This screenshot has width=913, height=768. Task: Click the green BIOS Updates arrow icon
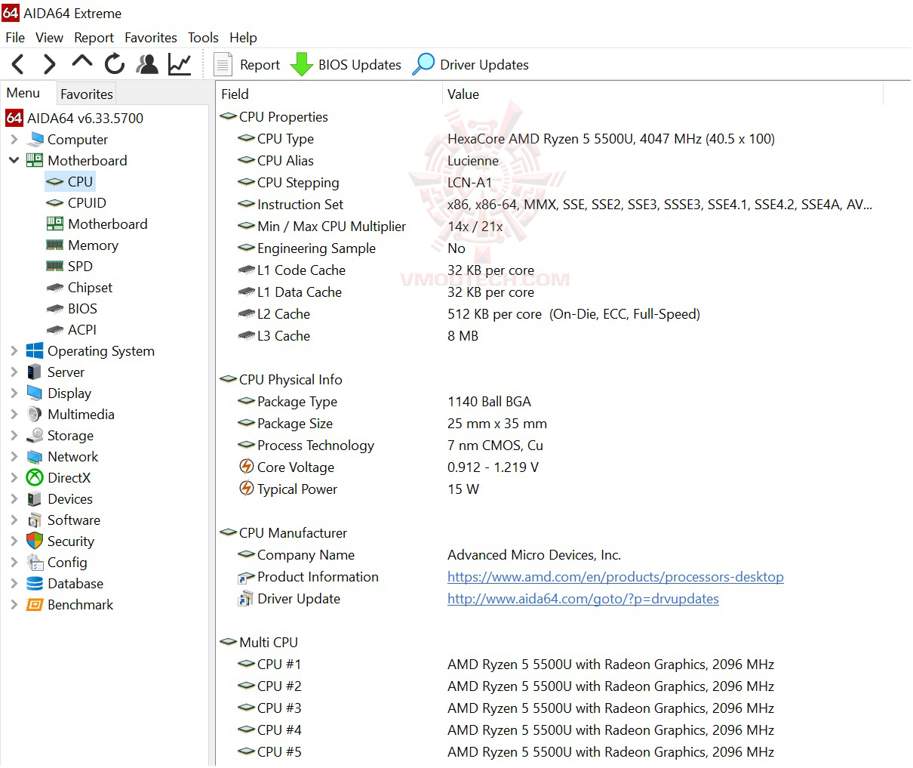(302, 65)
